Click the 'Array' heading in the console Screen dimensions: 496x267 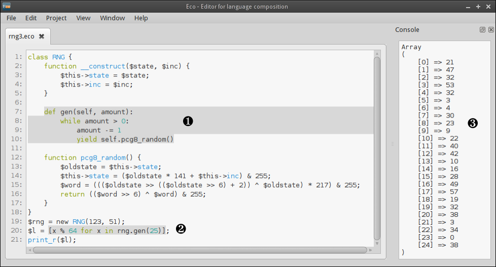411,47
